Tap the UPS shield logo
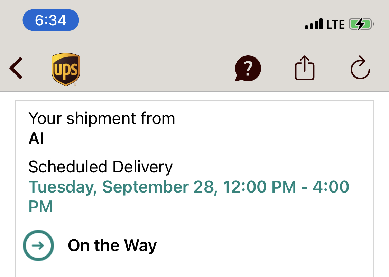Viewport: 389px width, 277px height. click(66, 69)
